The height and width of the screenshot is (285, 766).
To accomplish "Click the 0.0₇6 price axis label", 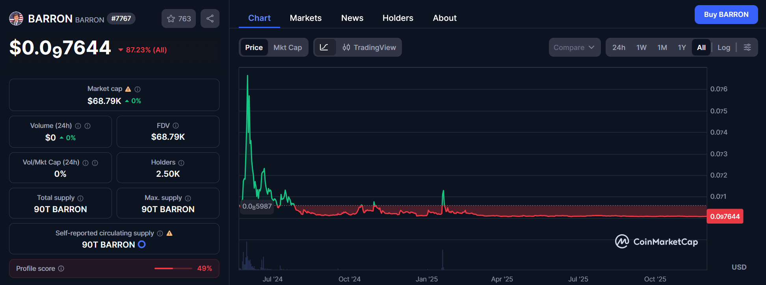I will coord(719,89).
